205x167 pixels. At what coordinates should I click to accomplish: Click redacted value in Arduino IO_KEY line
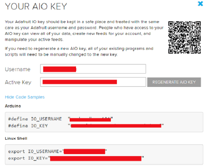(116, 126)
